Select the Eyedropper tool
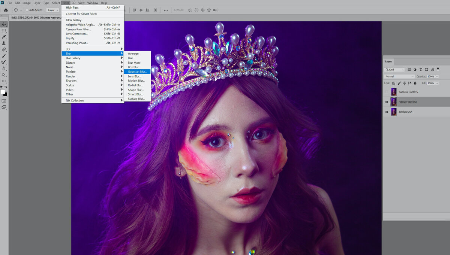The image size is (450, 255). (x=4, y=37)
